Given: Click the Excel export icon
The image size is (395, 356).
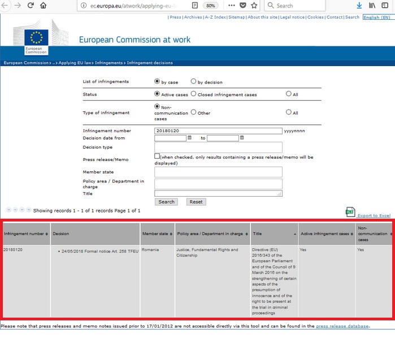Looking at the screenshot, I should pyautogui.click(x=350, y=212).
